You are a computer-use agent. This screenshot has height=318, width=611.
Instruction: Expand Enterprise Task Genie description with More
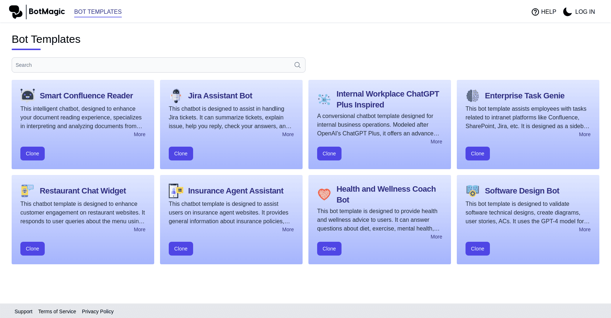pos(584,134)
